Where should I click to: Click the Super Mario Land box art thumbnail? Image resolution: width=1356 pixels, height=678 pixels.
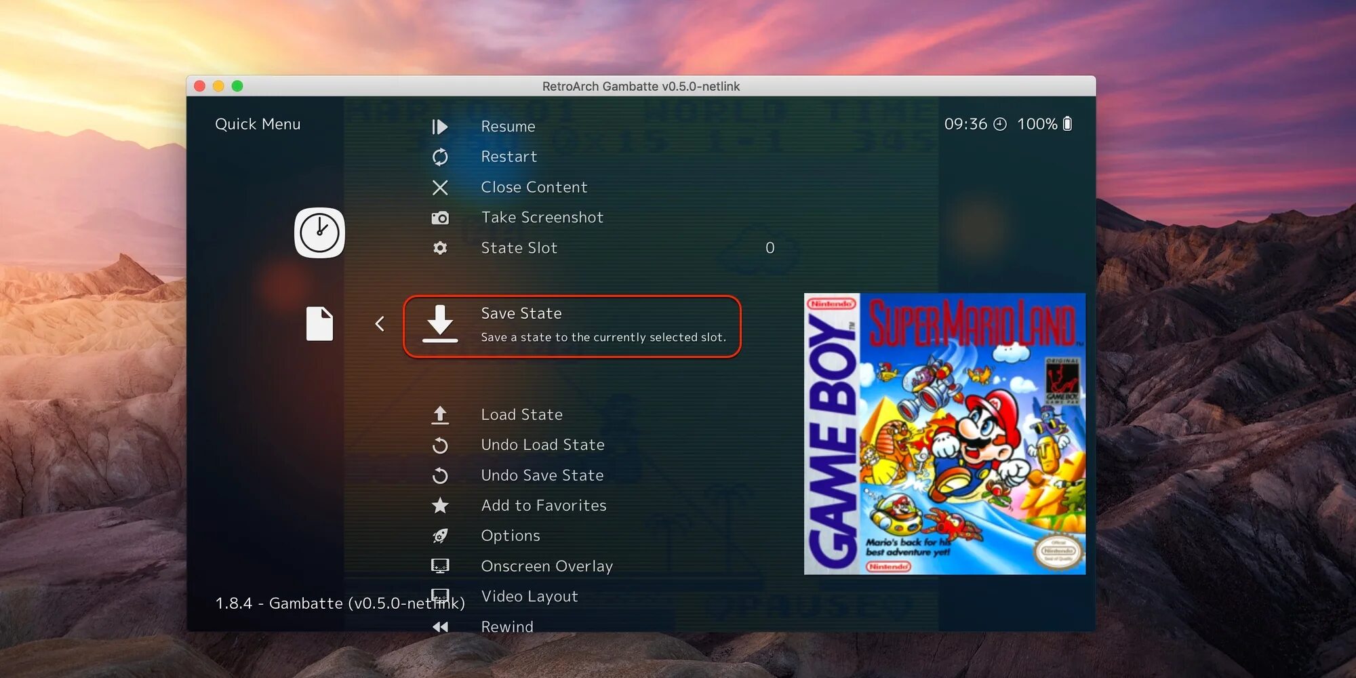[944, 434]
